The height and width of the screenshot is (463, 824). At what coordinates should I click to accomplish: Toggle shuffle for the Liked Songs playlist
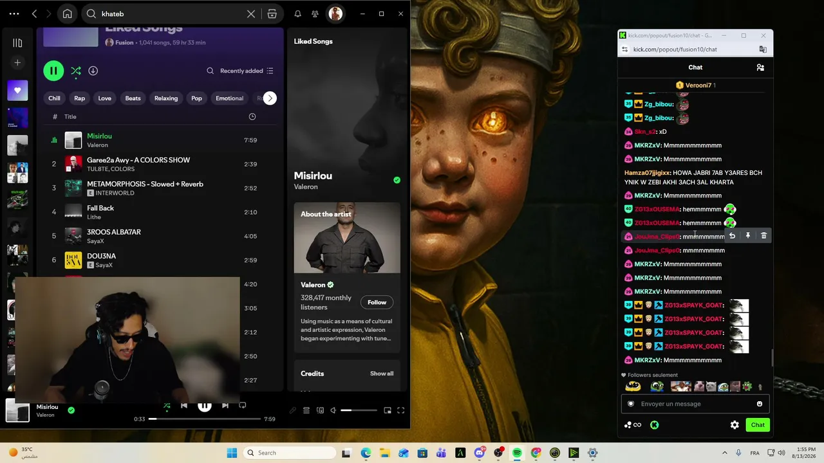pos(76,71)
